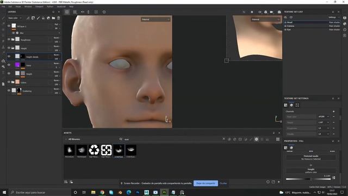
Task: Open the Material dropdown in 3D viewport
Action: (x=156, y=20)
